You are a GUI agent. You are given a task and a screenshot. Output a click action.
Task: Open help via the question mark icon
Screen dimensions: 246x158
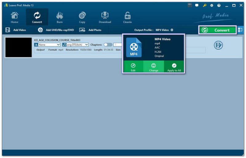click(219, 6)
